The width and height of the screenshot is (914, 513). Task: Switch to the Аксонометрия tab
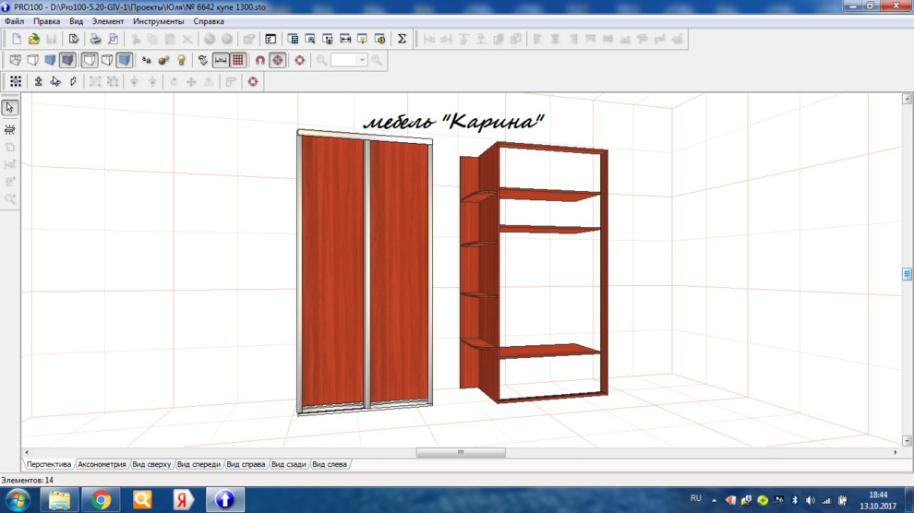pos(102,464)
